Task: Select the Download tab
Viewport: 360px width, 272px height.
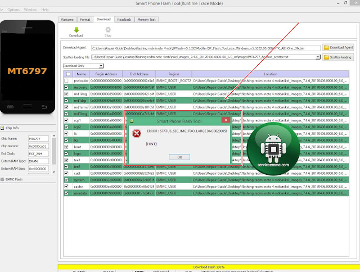Action: pyautogui.click(x=103, y=19)
